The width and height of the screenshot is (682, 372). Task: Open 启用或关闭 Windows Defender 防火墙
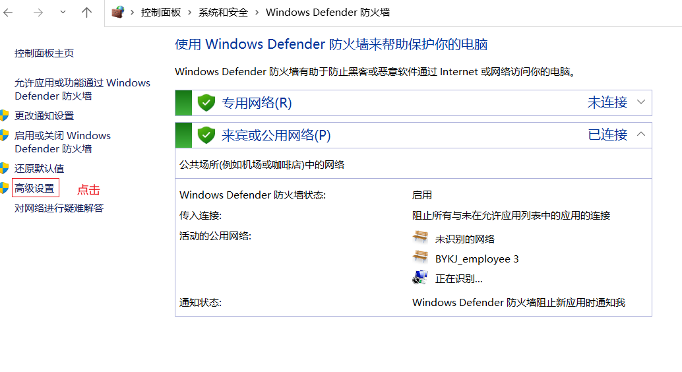(x=63, y=142)
